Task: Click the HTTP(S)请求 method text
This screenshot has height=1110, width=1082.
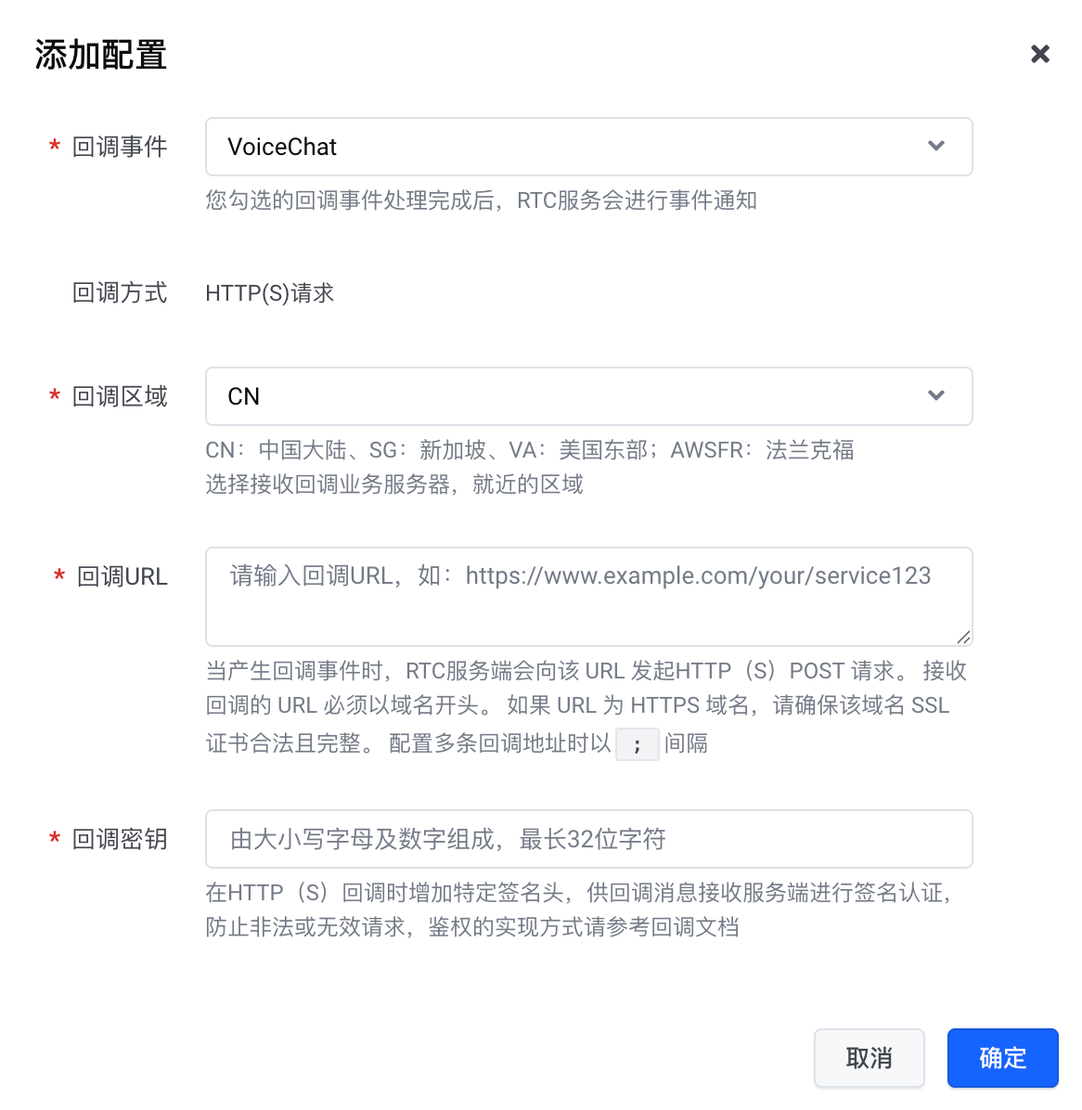Action: click(x=269, y=293)
